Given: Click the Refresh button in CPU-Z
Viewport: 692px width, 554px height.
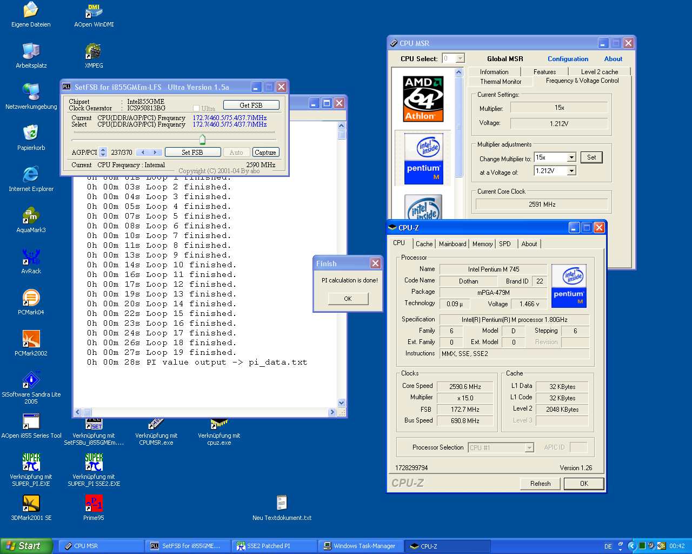Looking at the screenshot, I should coord(540,484).
